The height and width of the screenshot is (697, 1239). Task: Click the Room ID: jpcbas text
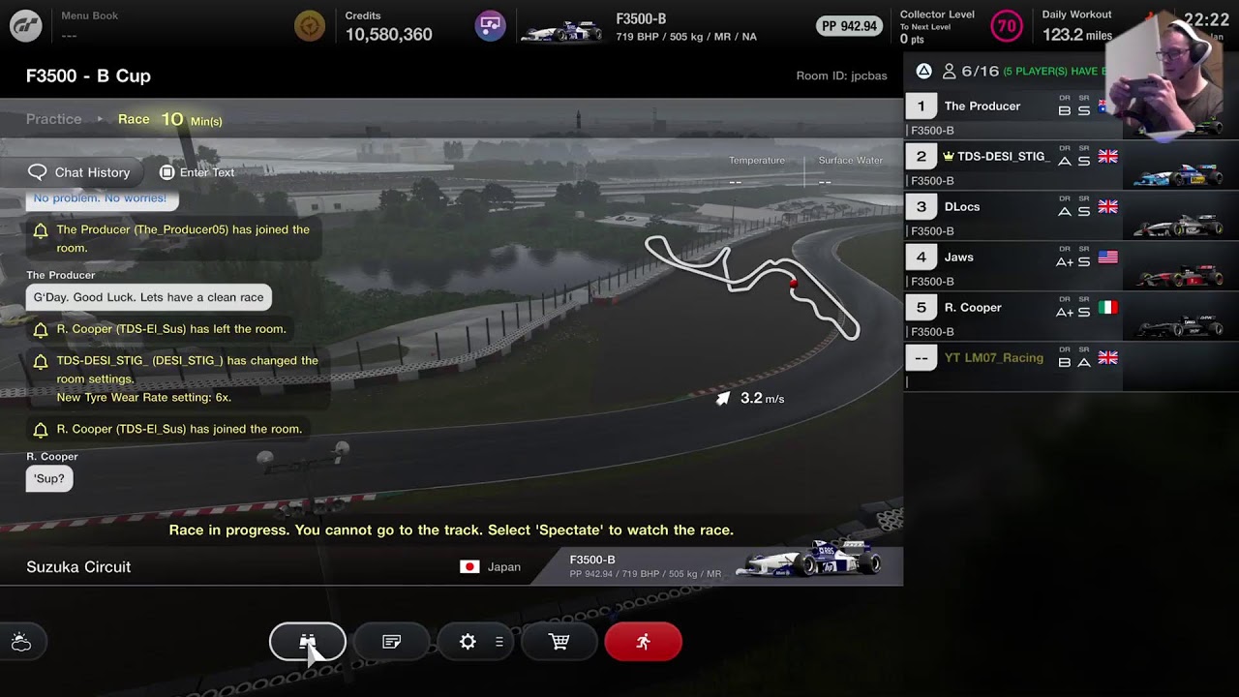coord(841,76)
